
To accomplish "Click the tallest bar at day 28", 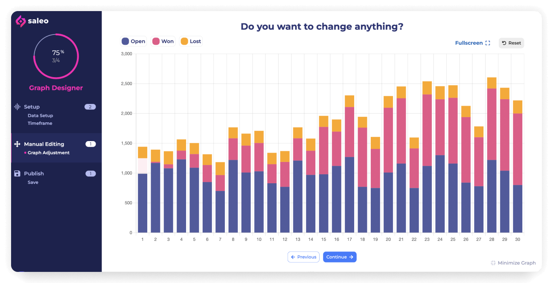I will [x=492, y=155].
